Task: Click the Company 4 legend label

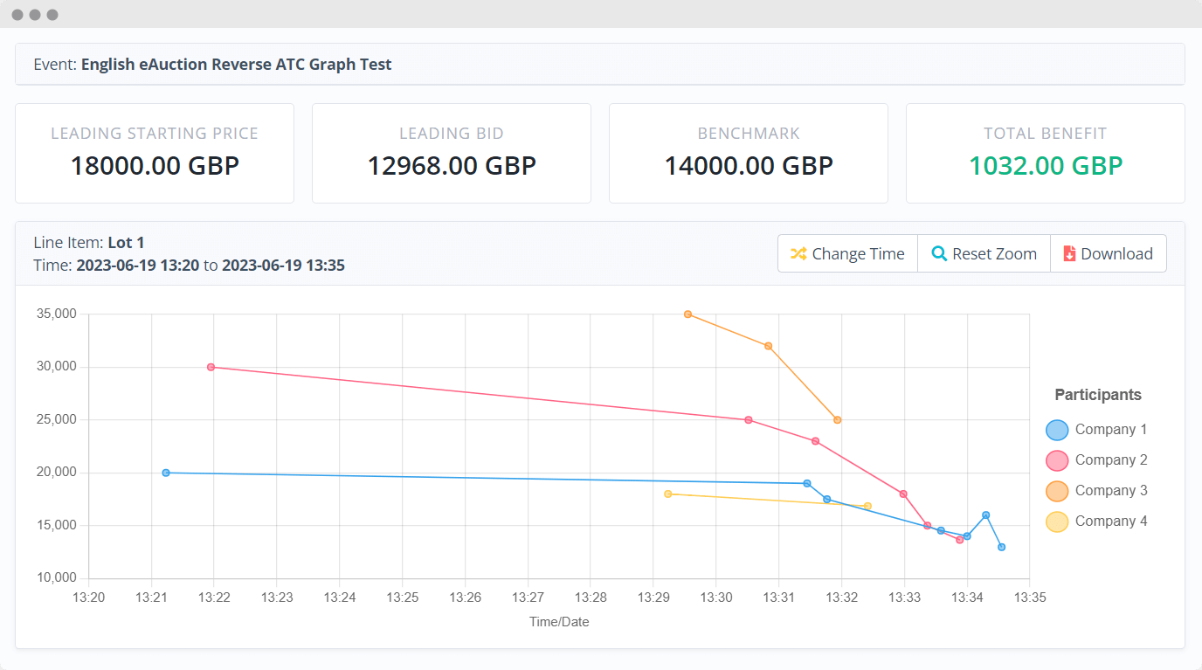Action: 1111,521
